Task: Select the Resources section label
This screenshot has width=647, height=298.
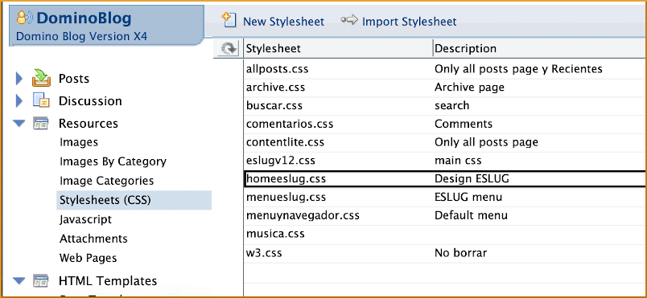Action: [x=89, y=124]
